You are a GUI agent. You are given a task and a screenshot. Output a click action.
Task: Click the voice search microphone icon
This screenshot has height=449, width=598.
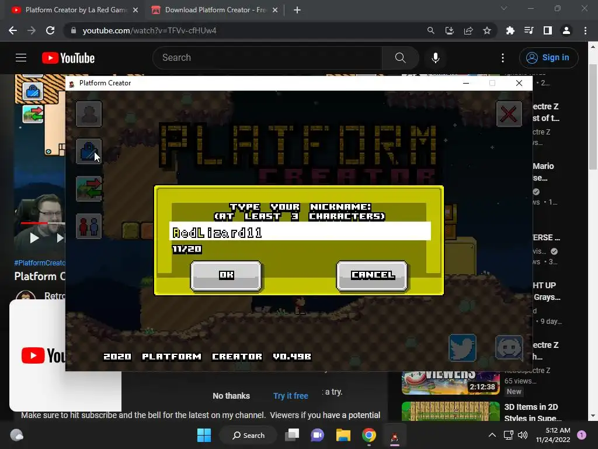[x=435, y=58]
